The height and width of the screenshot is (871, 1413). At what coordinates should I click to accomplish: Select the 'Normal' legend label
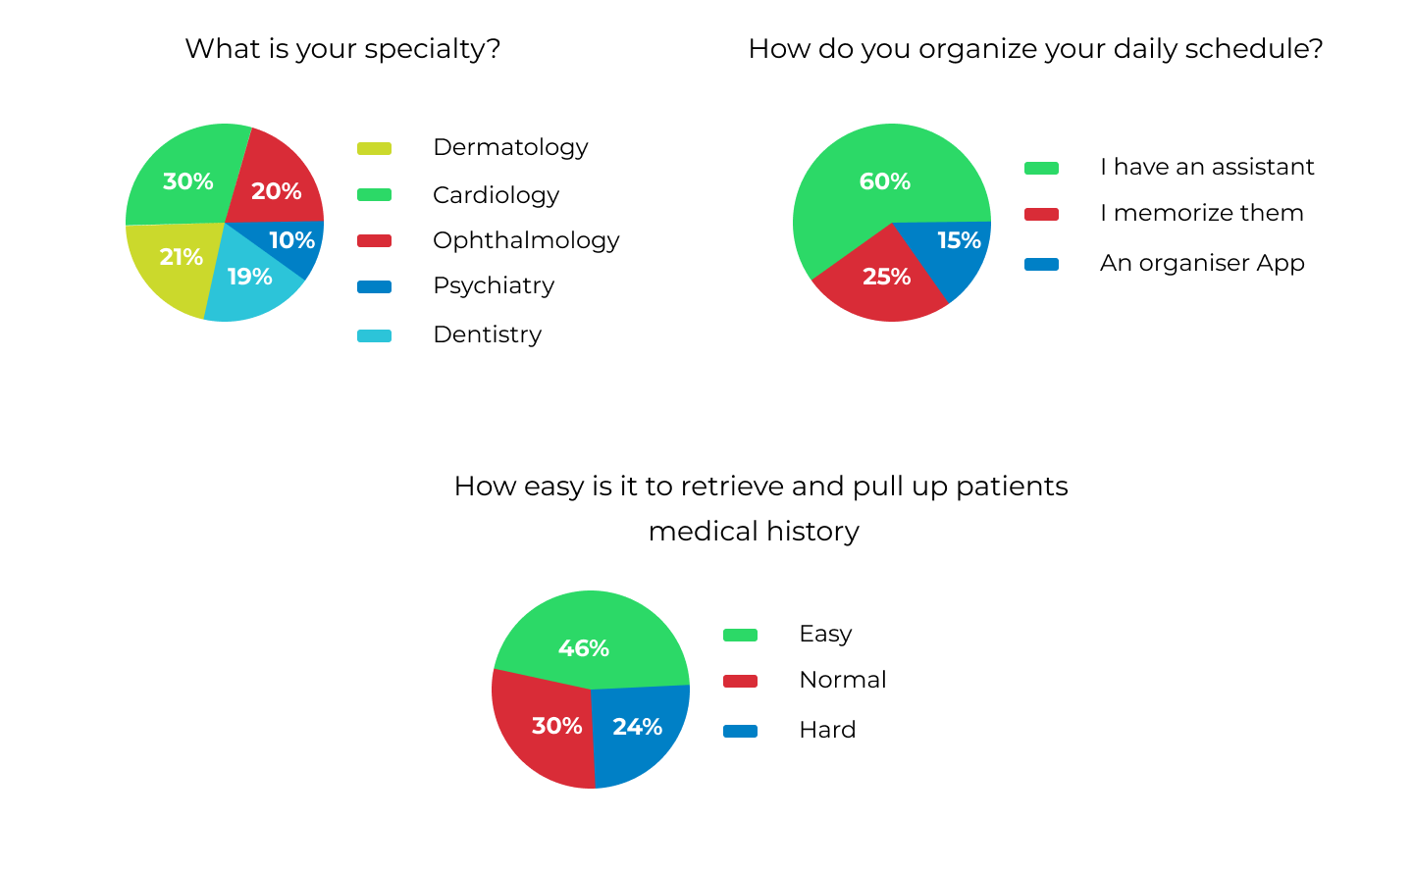pyautogui.click(x=842, y=681)
